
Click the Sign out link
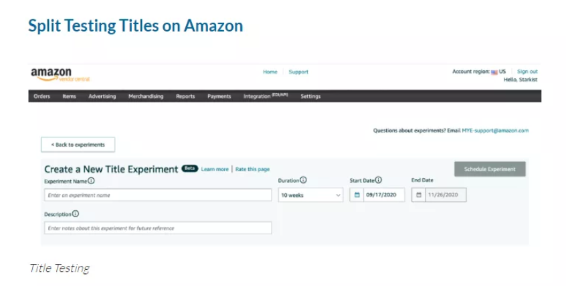527,72
